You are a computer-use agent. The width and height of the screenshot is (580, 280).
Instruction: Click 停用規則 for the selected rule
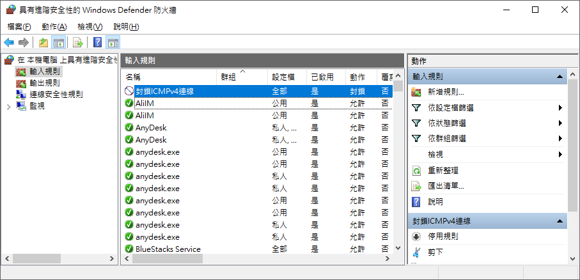pos(443,237)
